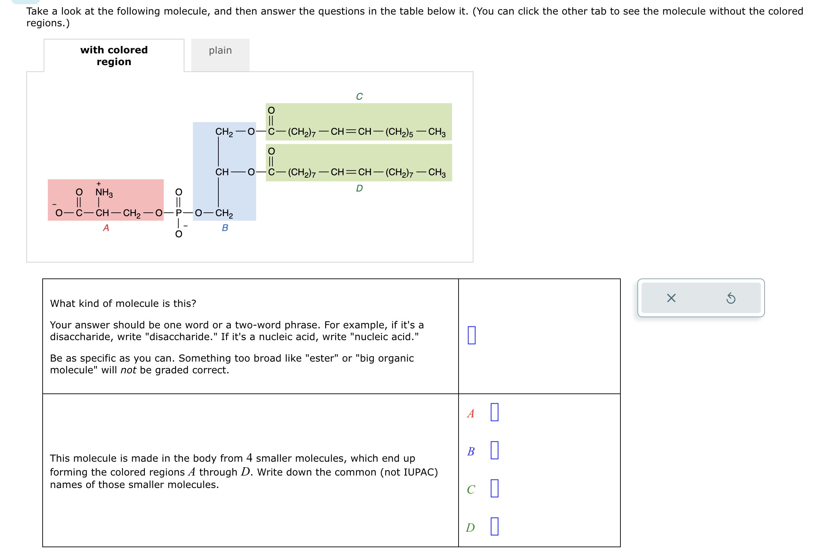Select the with colored region tab
Screen dimensions: 827x559
pos(114,55)
